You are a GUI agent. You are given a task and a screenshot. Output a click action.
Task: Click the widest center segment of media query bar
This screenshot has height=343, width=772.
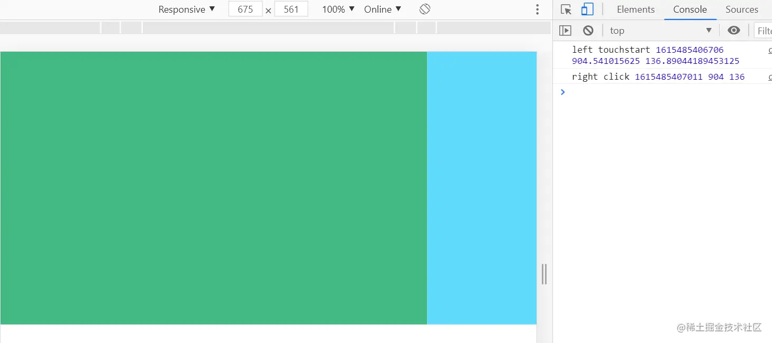(x=268, y=27)
